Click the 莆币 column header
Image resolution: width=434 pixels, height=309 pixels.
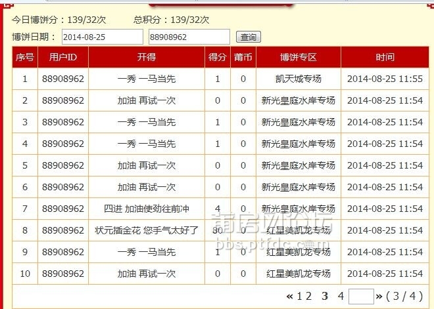[243, 57]
